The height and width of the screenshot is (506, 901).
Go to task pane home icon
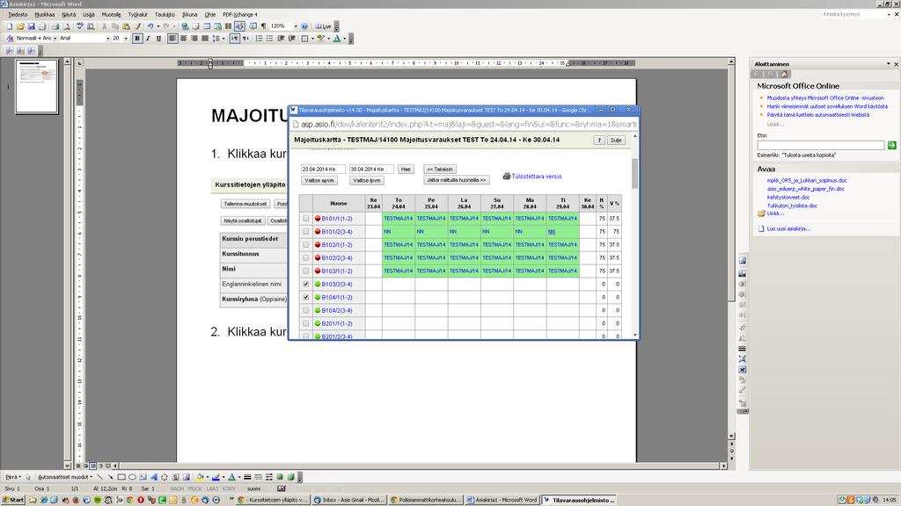[x=784, y=75]
